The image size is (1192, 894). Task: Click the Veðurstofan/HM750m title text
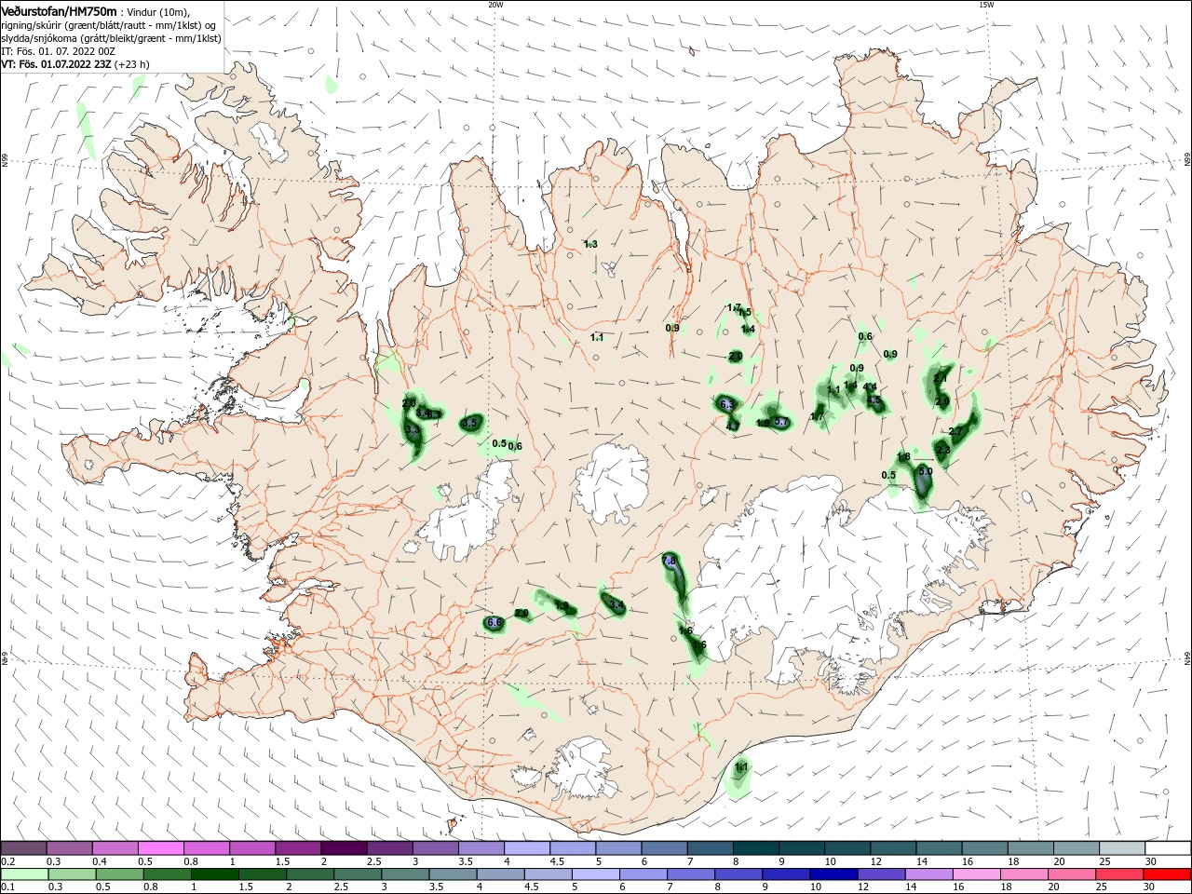pos(59,11)
